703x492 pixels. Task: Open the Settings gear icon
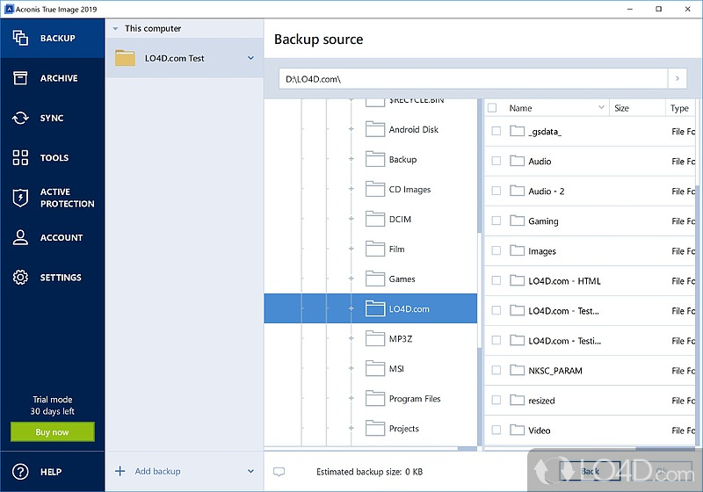coord(20,278)
